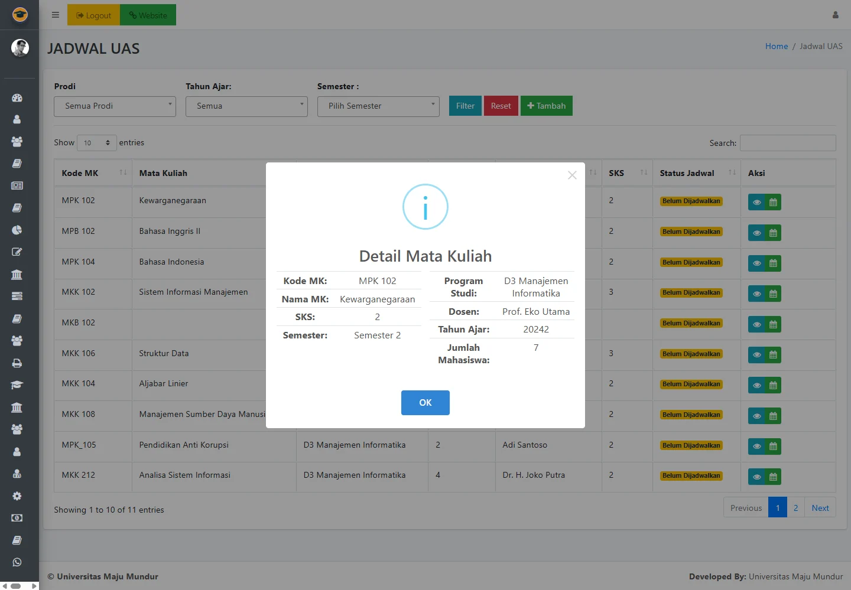Click the eye icon in MKK 212 row
Viewport: 851px width, 590px height.
pos(756,477)
